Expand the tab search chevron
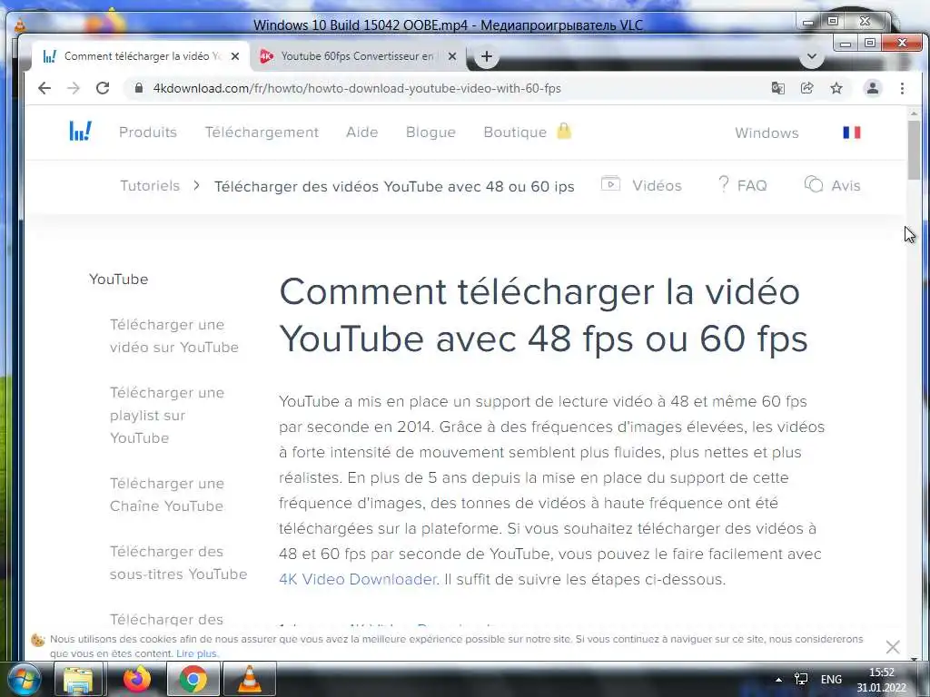The height and width of the screenshot is (697, 930). (x=812, y=57)
